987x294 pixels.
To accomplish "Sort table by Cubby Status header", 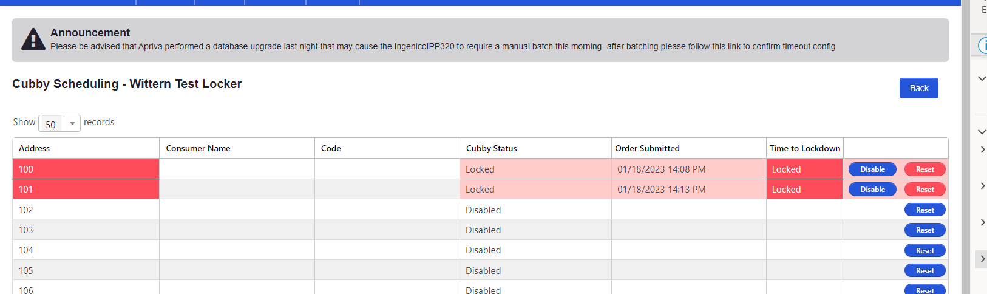I will [x=491, y=148].
